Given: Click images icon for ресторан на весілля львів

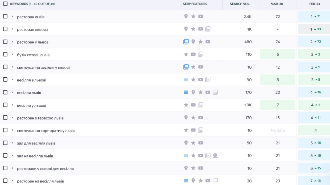Looking at the screenshot, I should 215,180.
